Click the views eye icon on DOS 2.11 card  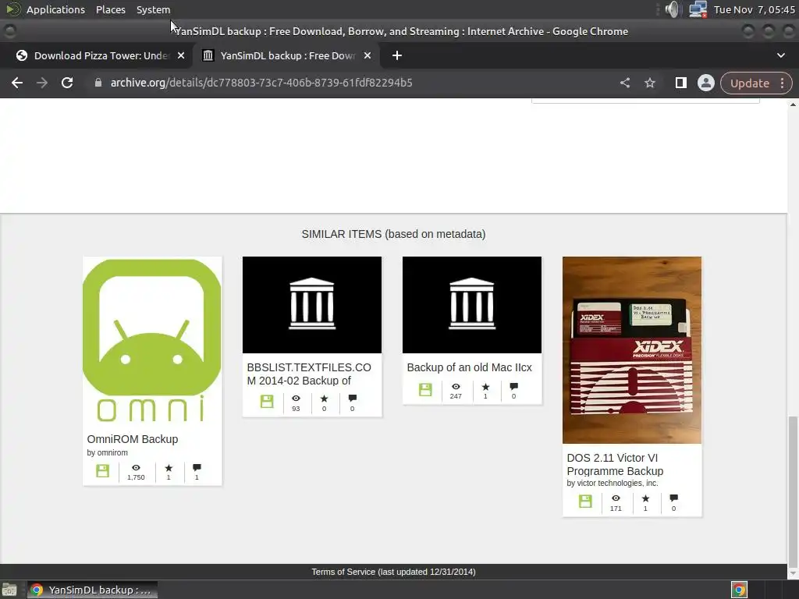pos(616,498)
